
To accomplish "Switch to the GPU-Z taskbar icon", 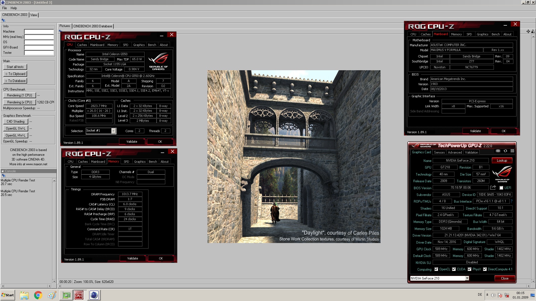I will click(66, 295).
